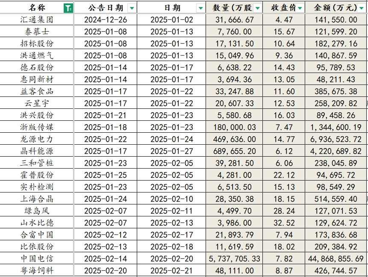The image size is (368, 277).
Task: Pick the cell 洪通燃气
Action: click(x=37, y=55)
